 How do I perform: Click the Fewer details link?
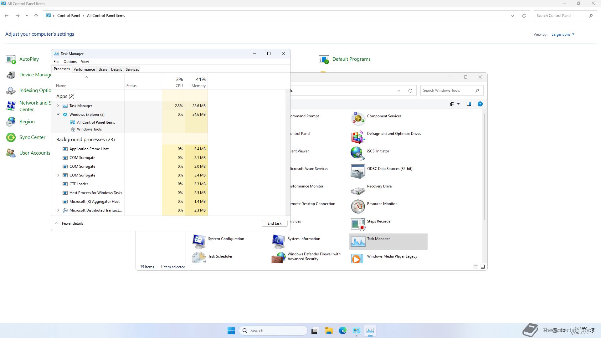tap(72, 223)
